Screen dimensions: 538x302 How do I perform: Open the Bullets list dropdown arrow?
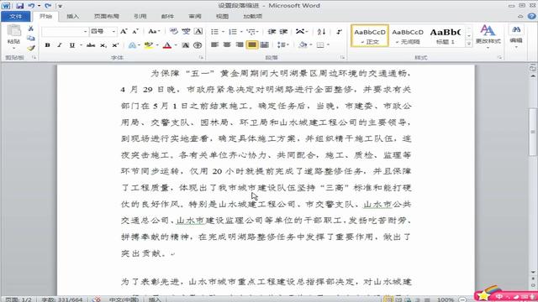point(223,32)
